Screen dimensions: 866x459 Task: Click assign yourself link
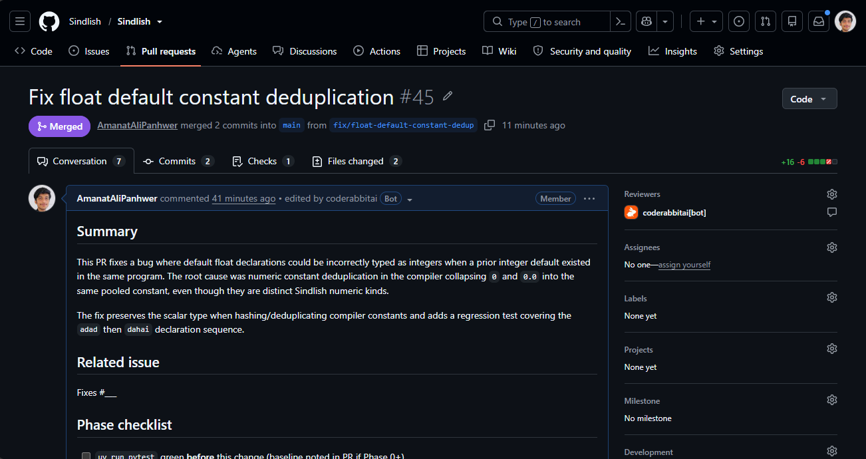(x=684, y=265)
